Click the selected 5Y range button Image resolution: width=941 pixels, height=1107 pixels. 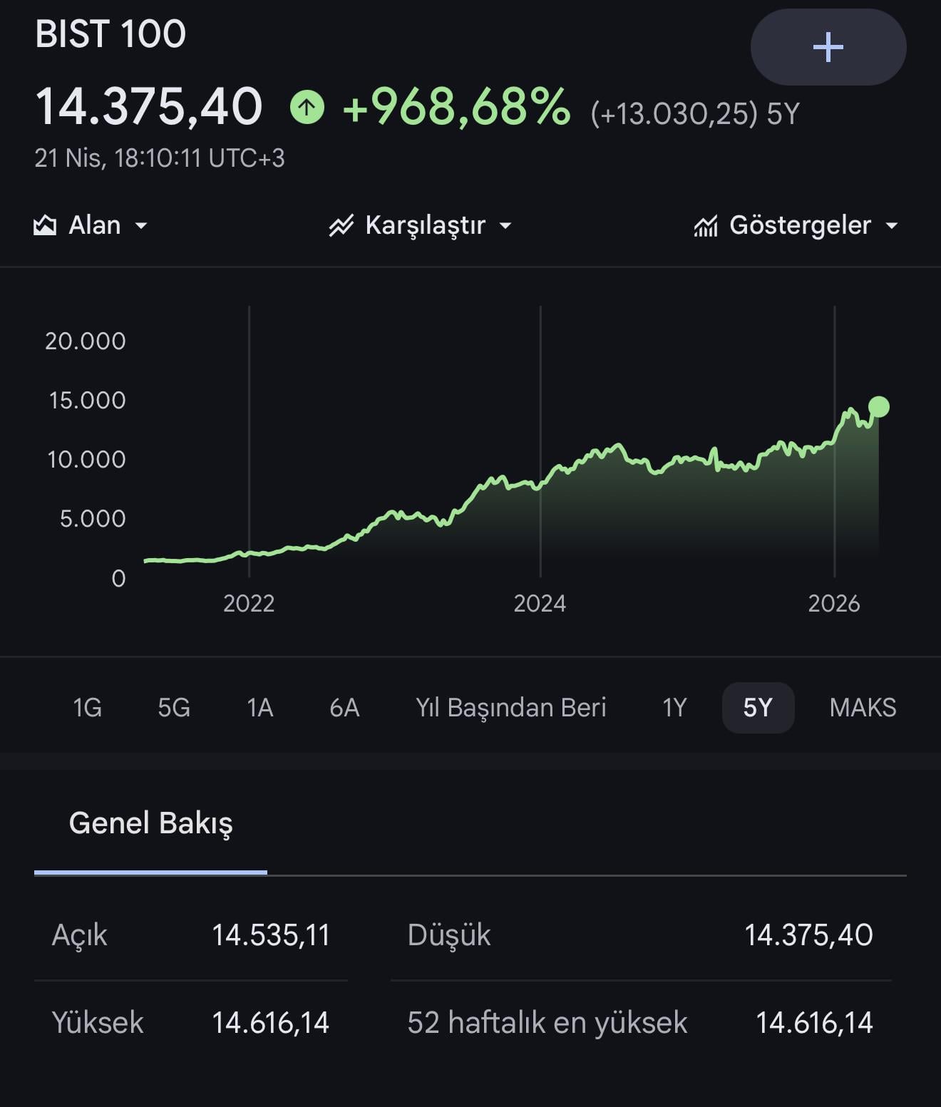[758, 708]
